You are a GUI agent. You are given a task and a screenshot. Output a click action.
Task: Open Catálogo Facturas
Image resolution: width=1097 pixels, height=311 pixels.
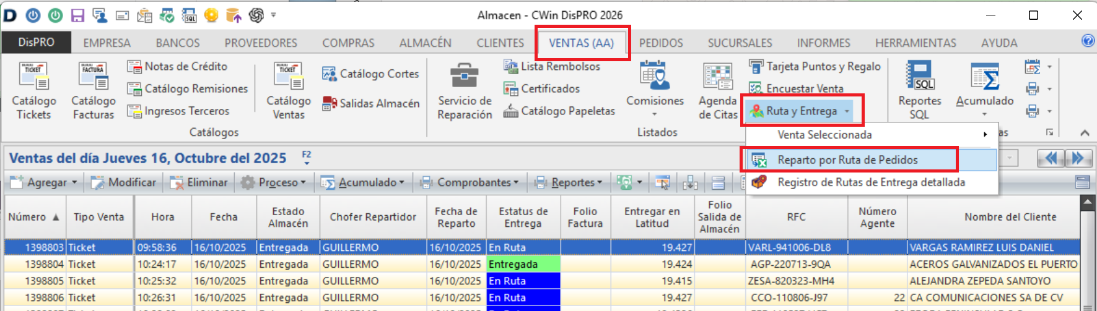coord(94,91)
